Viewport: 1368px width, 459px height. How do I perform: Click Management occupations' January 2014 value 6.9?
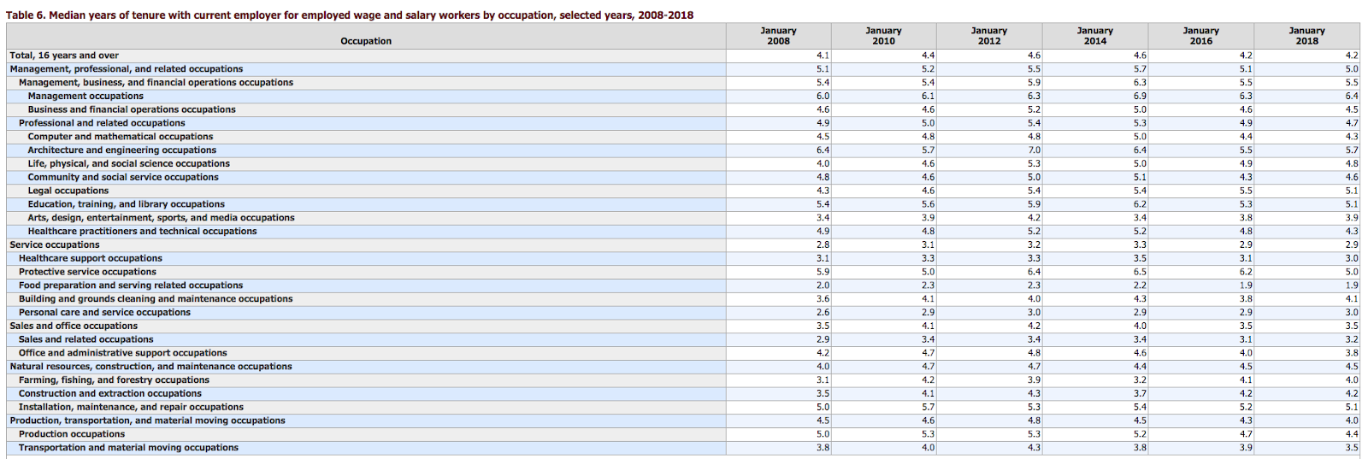click(1140, 97)
